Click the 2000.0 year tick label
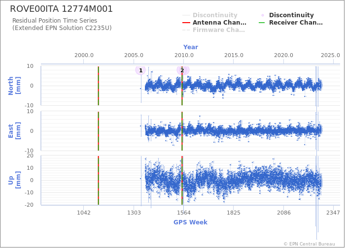Screen dimensions: 345x248 [84, 55]
